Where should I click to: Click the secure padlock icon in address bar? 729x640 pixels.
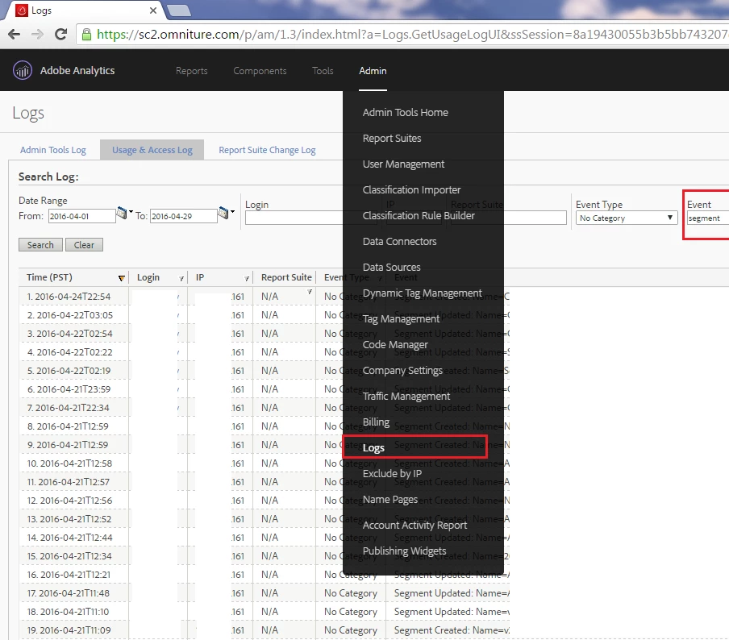coord(86,35)
